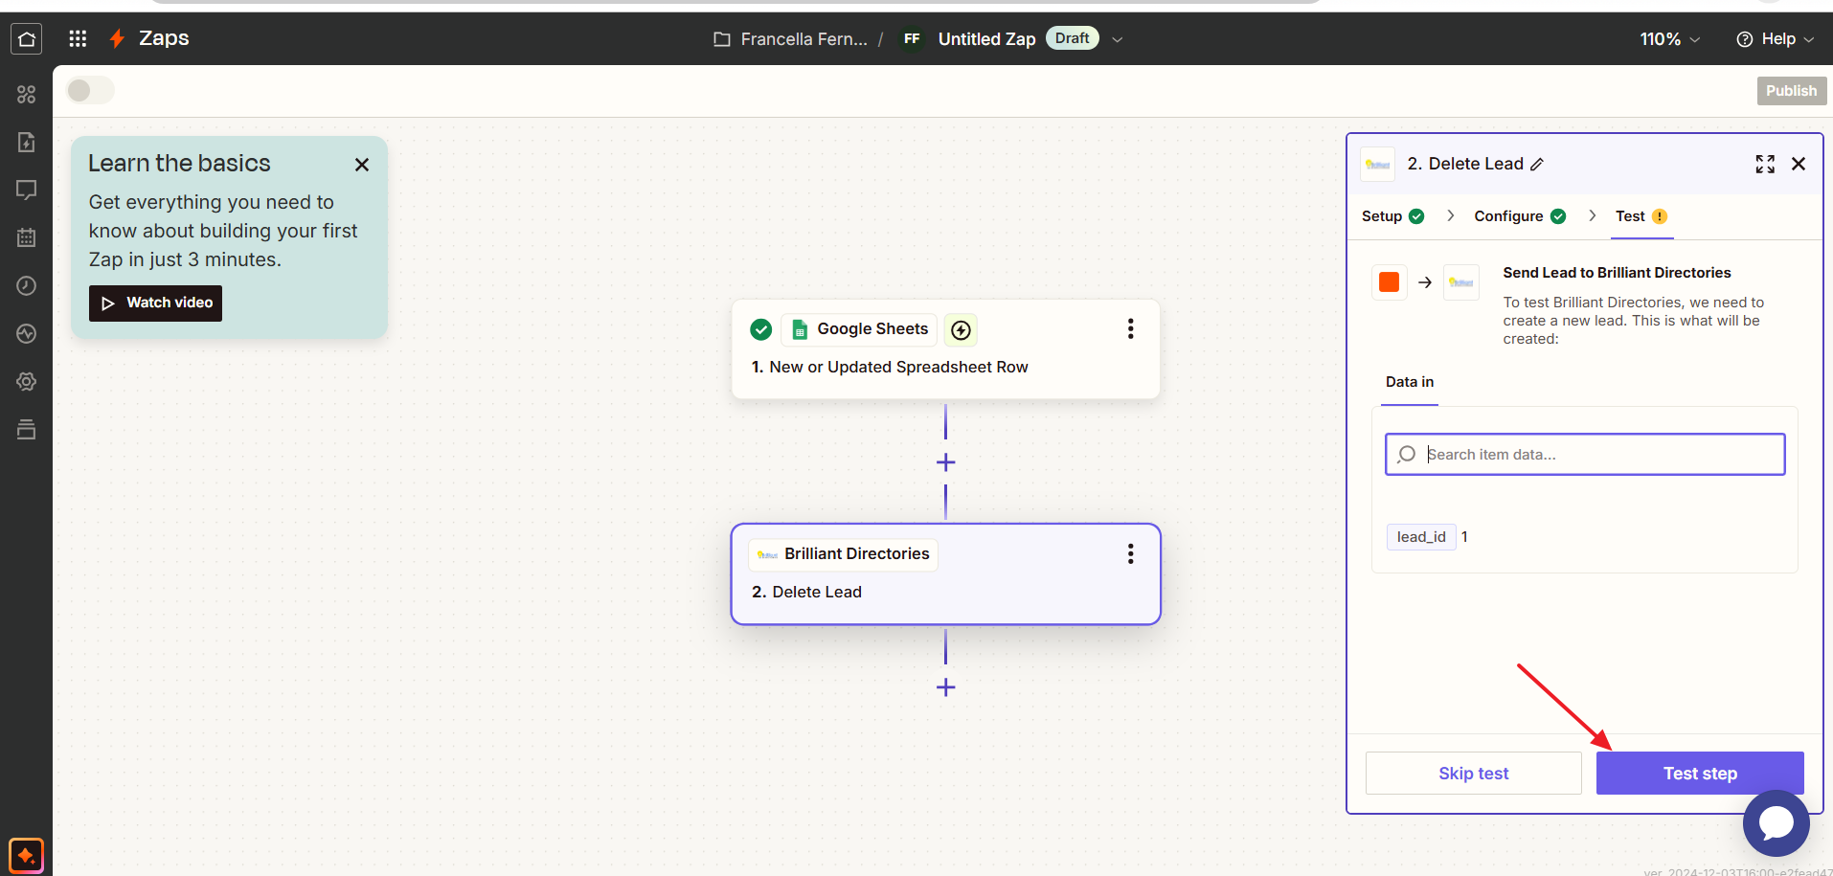
Task: Switch to the Configure tab
Action: (x=1520, y=216)
